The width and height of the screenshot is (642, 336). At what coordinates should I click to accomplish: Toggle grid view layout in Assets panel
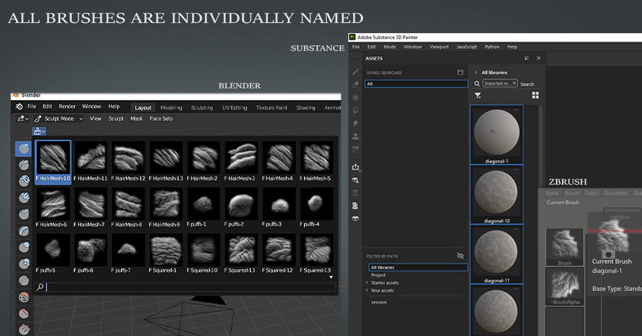coord(535,95)
